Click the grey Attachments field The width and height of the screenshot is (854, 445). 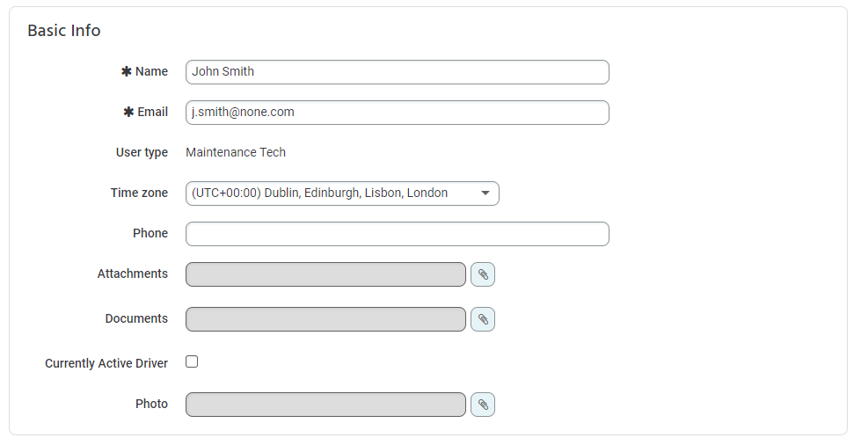pyautogui.click(x=325, y=274)
